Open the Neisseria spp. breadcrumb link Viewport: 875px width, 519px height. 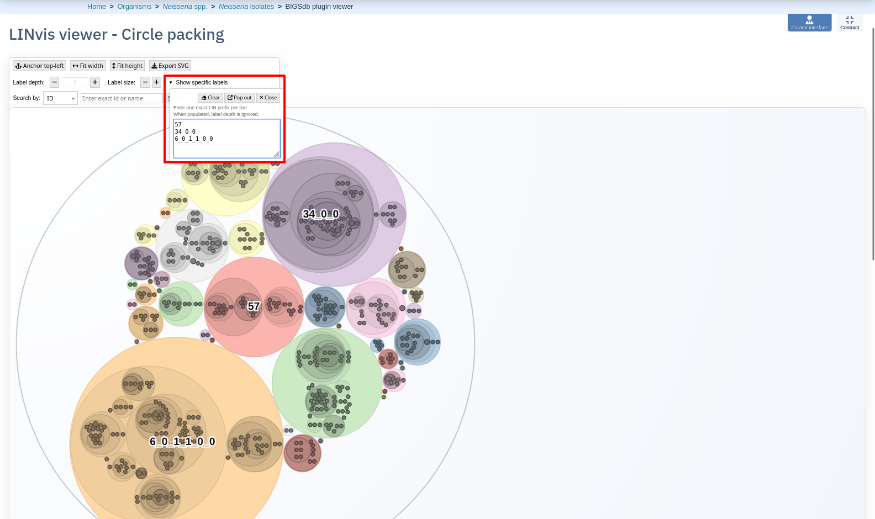point(185,7)
